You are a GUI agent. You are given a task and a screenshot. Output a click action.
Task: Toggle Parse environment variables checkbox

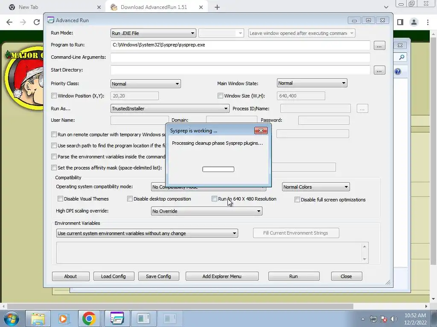coord(54,157)
